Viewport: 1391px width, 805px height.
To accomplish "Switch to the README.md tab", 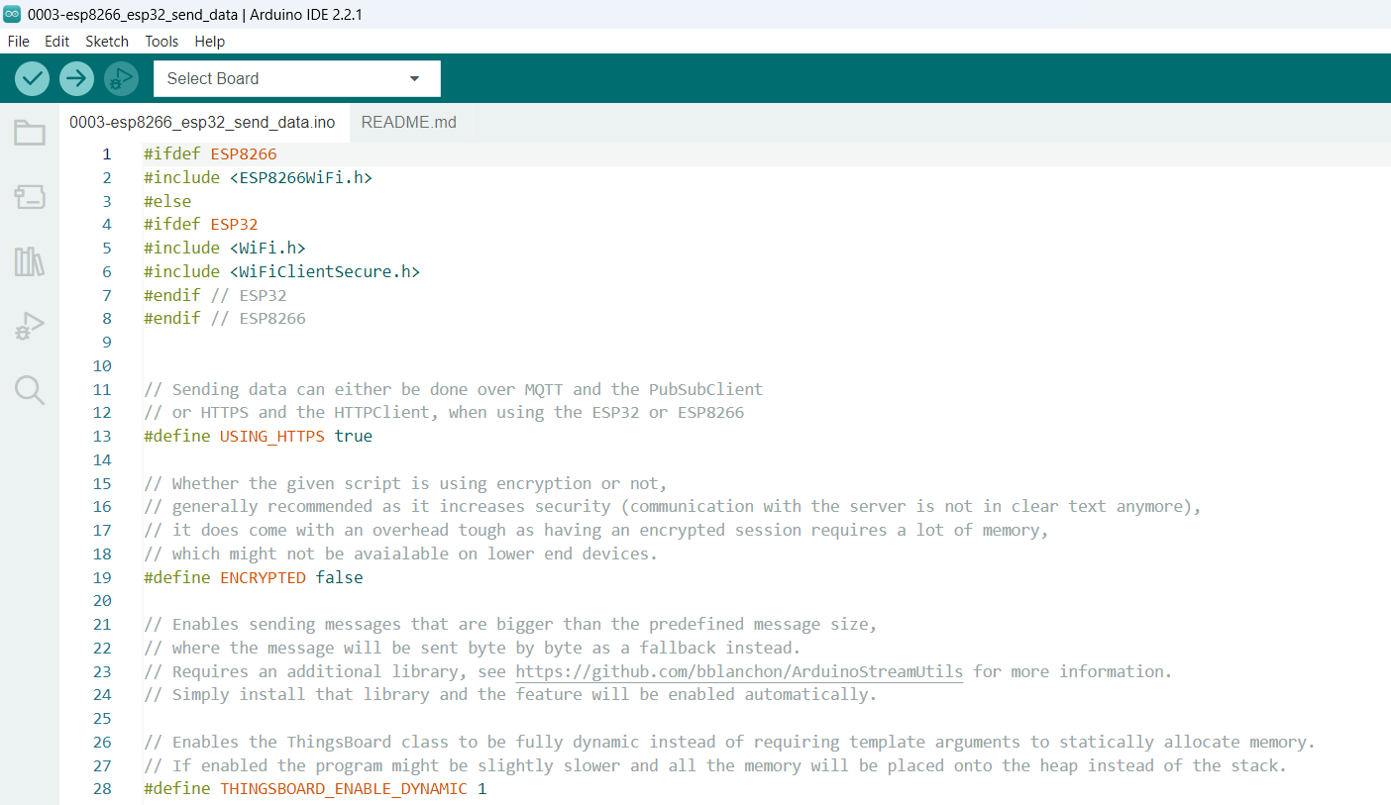I will tap(409, 123).
